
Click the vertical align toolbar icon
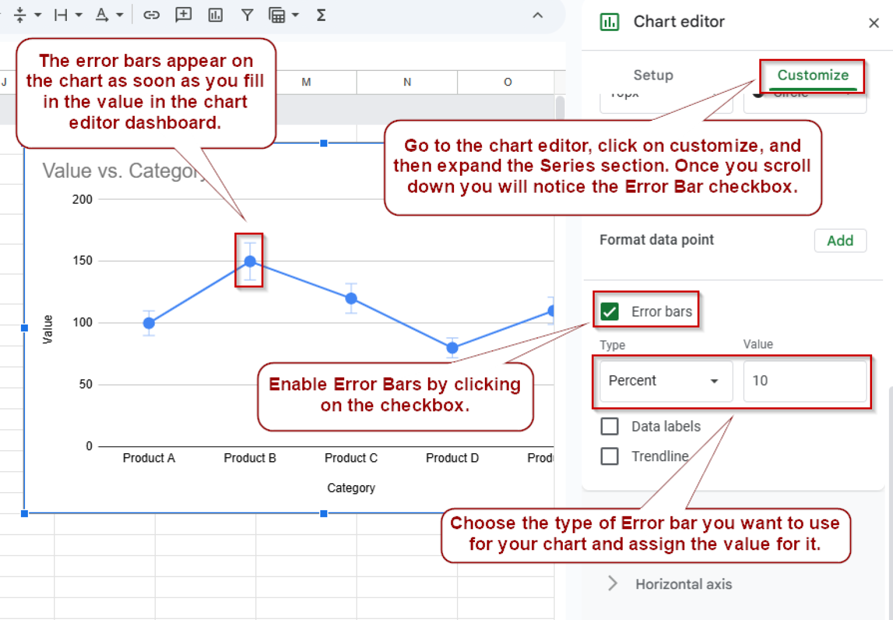pyautogui.click(x=20, y=15)
